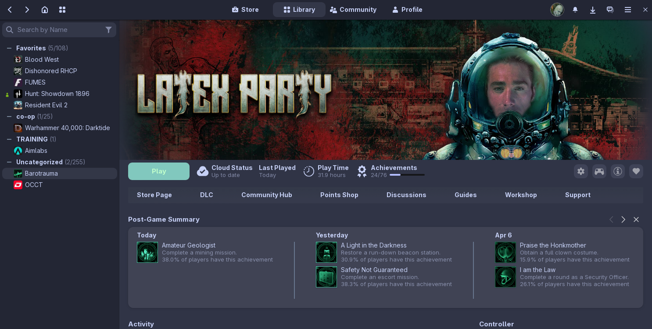Open the Guides link

[466, 195]
